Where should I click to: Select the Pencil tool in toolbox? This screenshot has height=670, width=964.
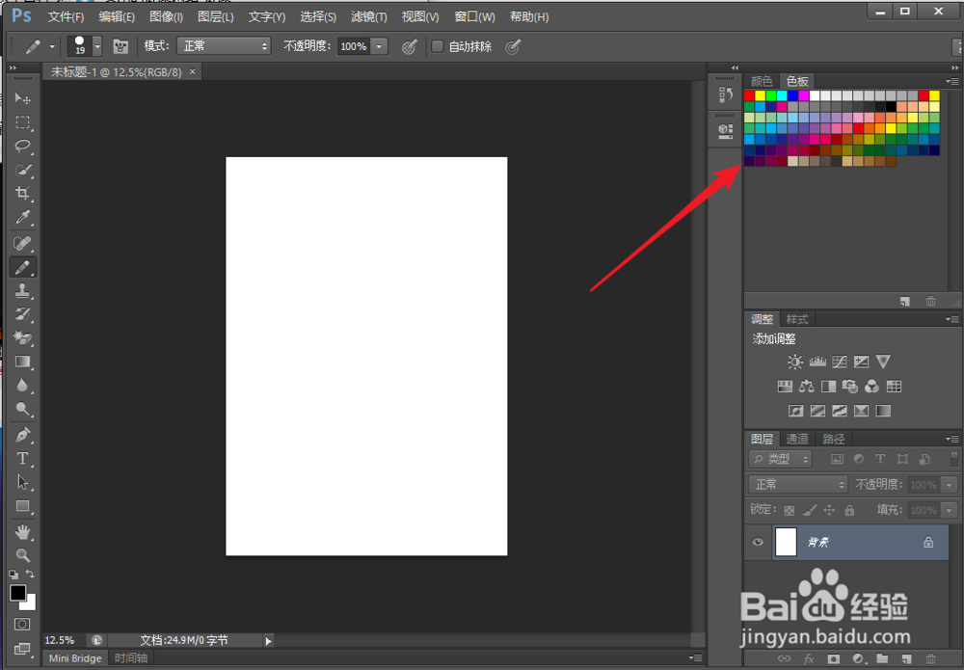[23, 267]
